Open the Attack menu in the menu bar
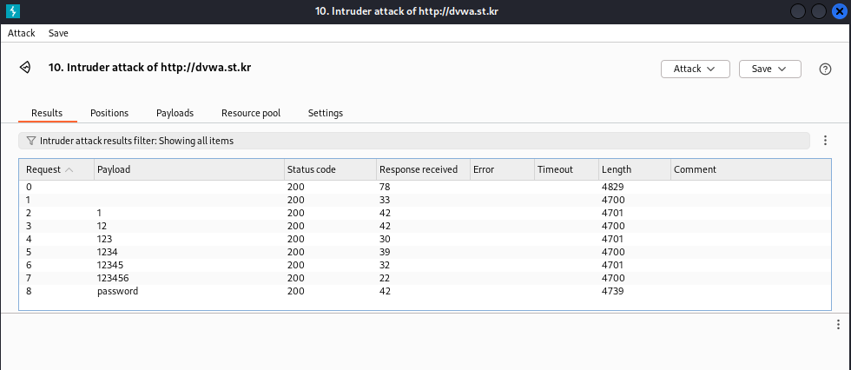Viewport: 851px width, 370px height. pyautogui.click(x=21, y=33)
